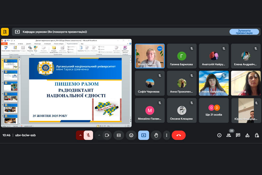262x175 pixels.
Task: Fit slide to window icon in status bar
Action: (x=128, y=126)
